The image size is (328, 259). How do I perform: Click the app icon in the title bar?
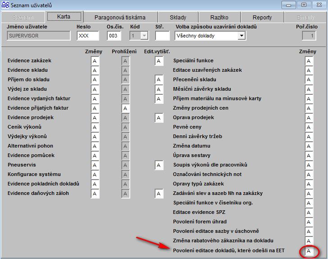pos(5,5)
